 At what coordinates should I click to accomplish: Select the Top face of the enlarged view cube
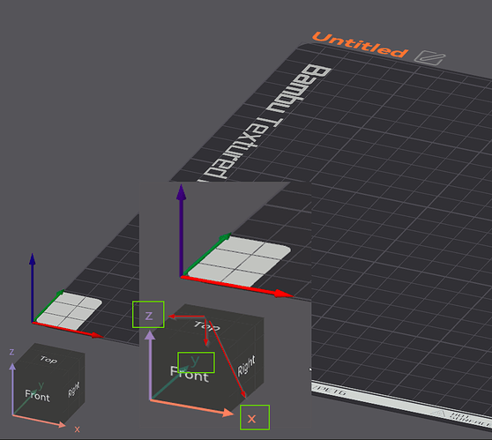[207, 326]
